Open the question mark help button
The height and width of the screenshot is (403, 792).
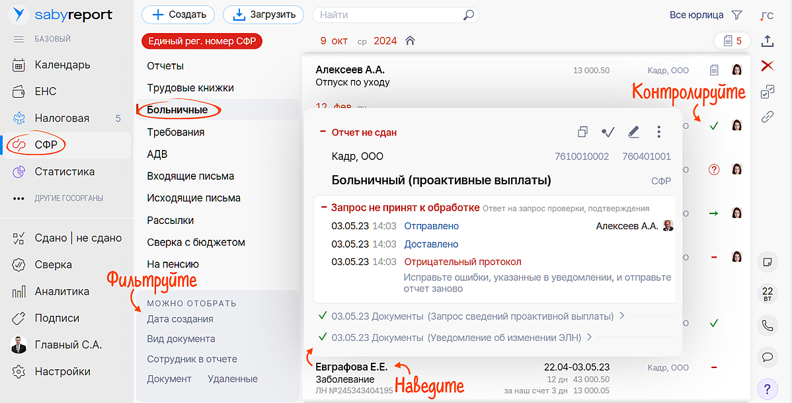767,388
